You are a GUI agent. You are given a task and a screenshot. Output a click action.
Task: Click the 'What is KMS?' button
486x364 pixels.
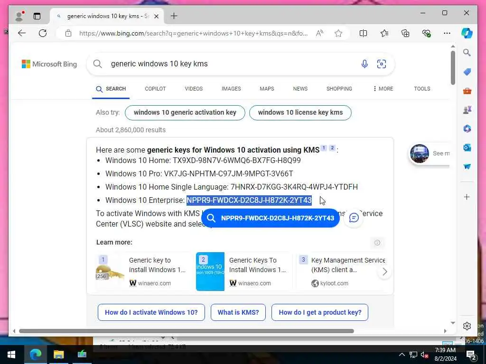(x=238, y=312)
